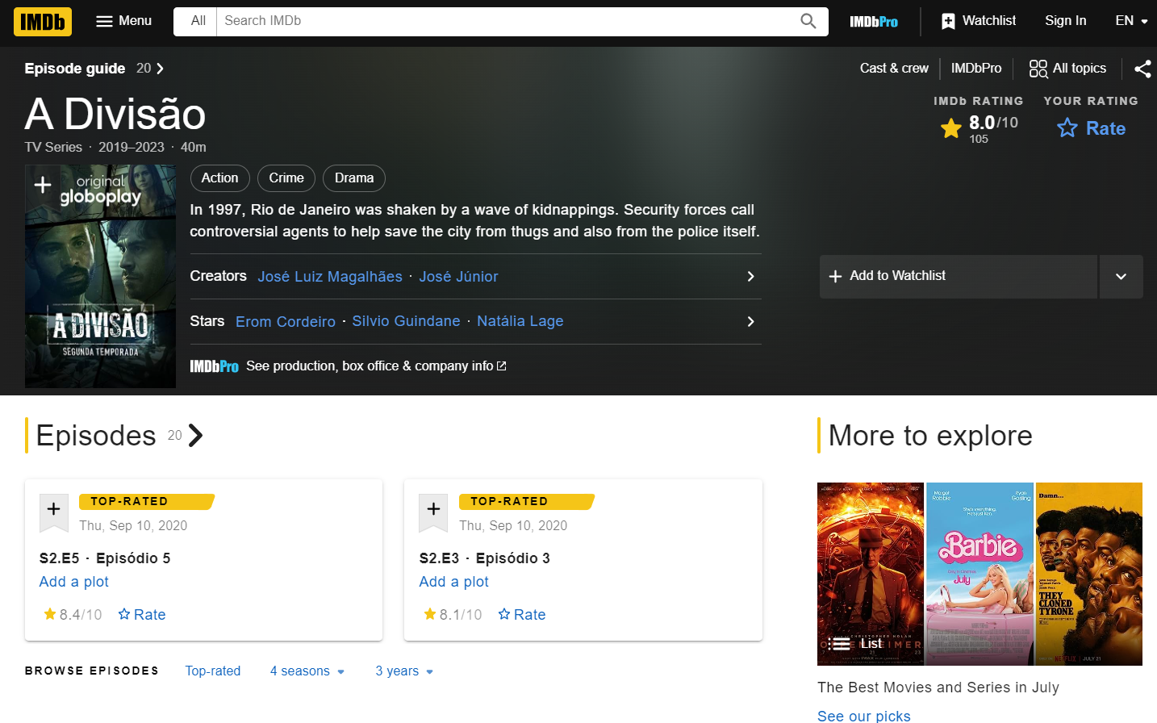This screenshot has height=723, width=1157.
Task: Select the Action genre chip
Action: point(219,178)
